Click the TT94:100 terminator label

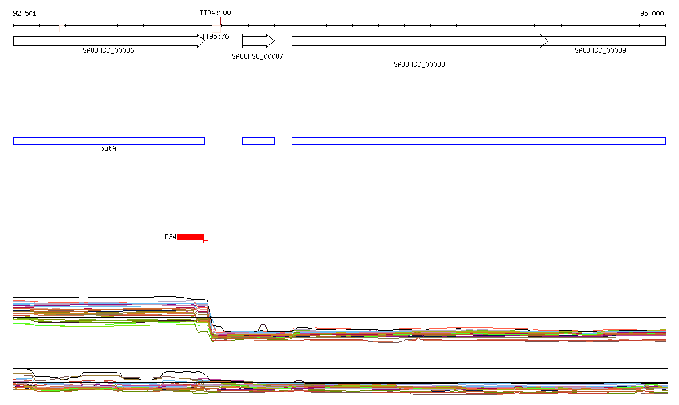pyautogui.click(x=215, y=13)
